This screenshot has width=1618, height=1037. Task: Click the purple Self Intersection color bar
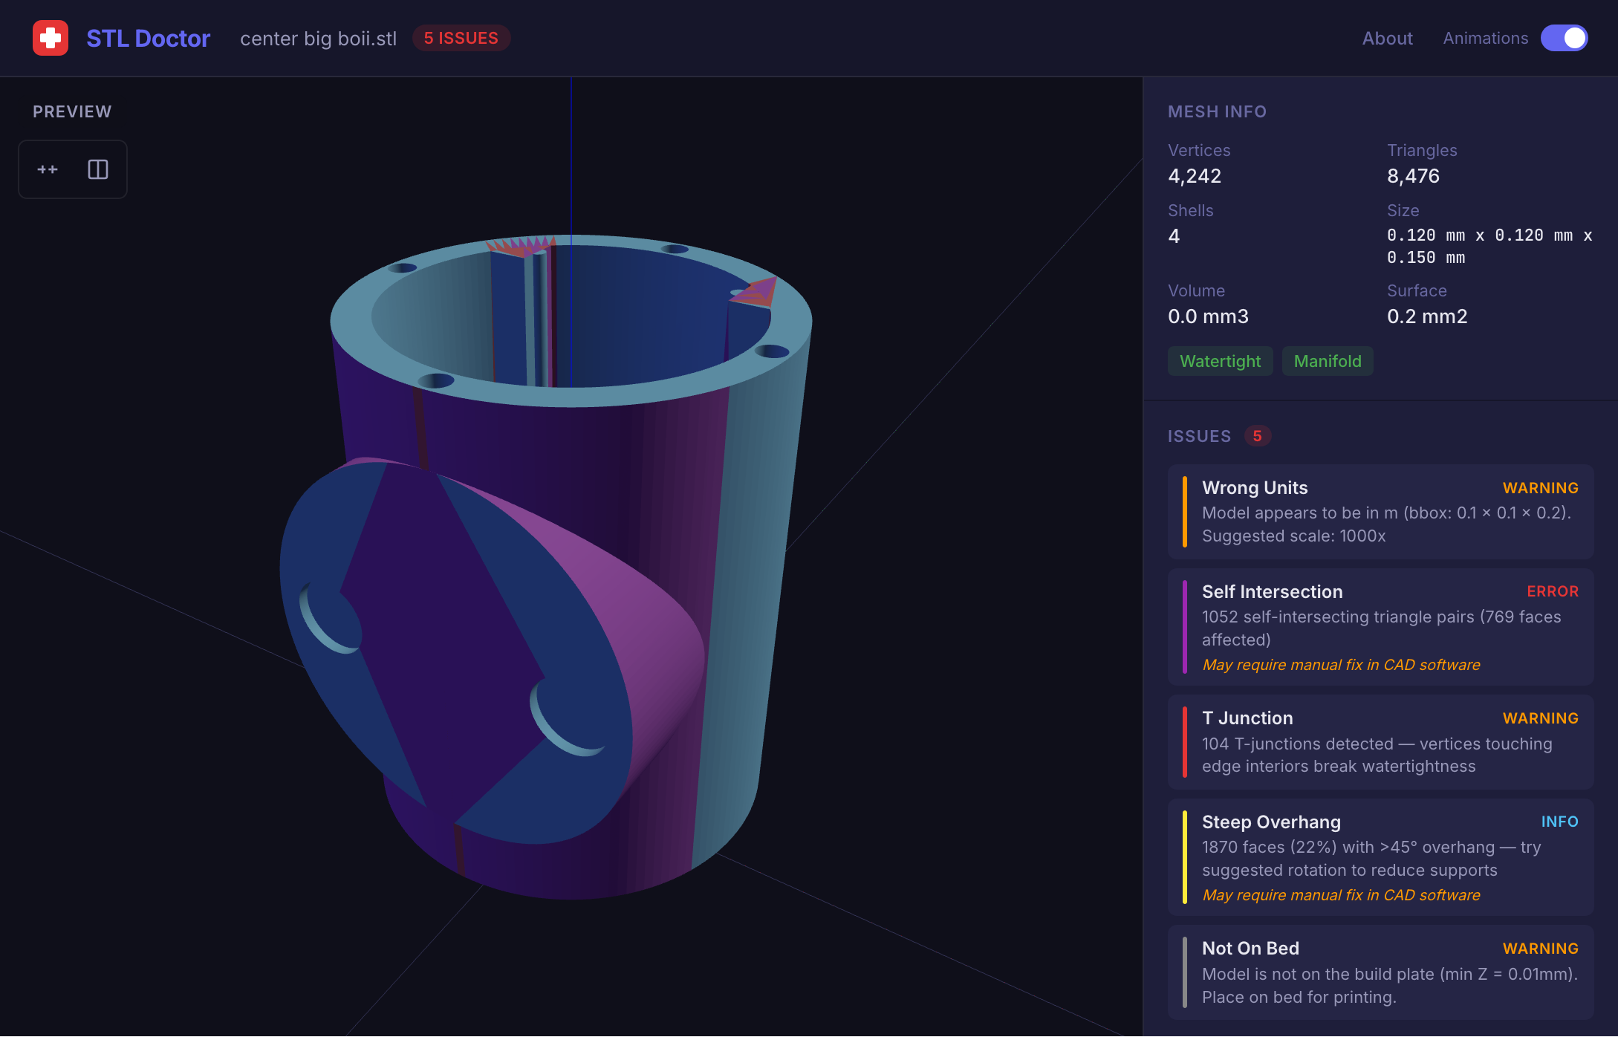pyautogui.click(x=1184, y=626)
